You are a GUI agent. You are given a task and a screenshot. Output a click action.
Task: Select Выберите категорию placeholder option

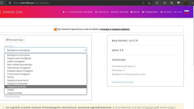coord(46,55)
